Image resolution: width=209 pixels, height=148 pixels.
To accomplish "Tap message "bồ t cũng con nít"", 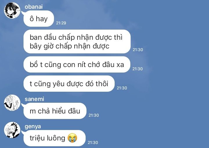I will [77, 64].
